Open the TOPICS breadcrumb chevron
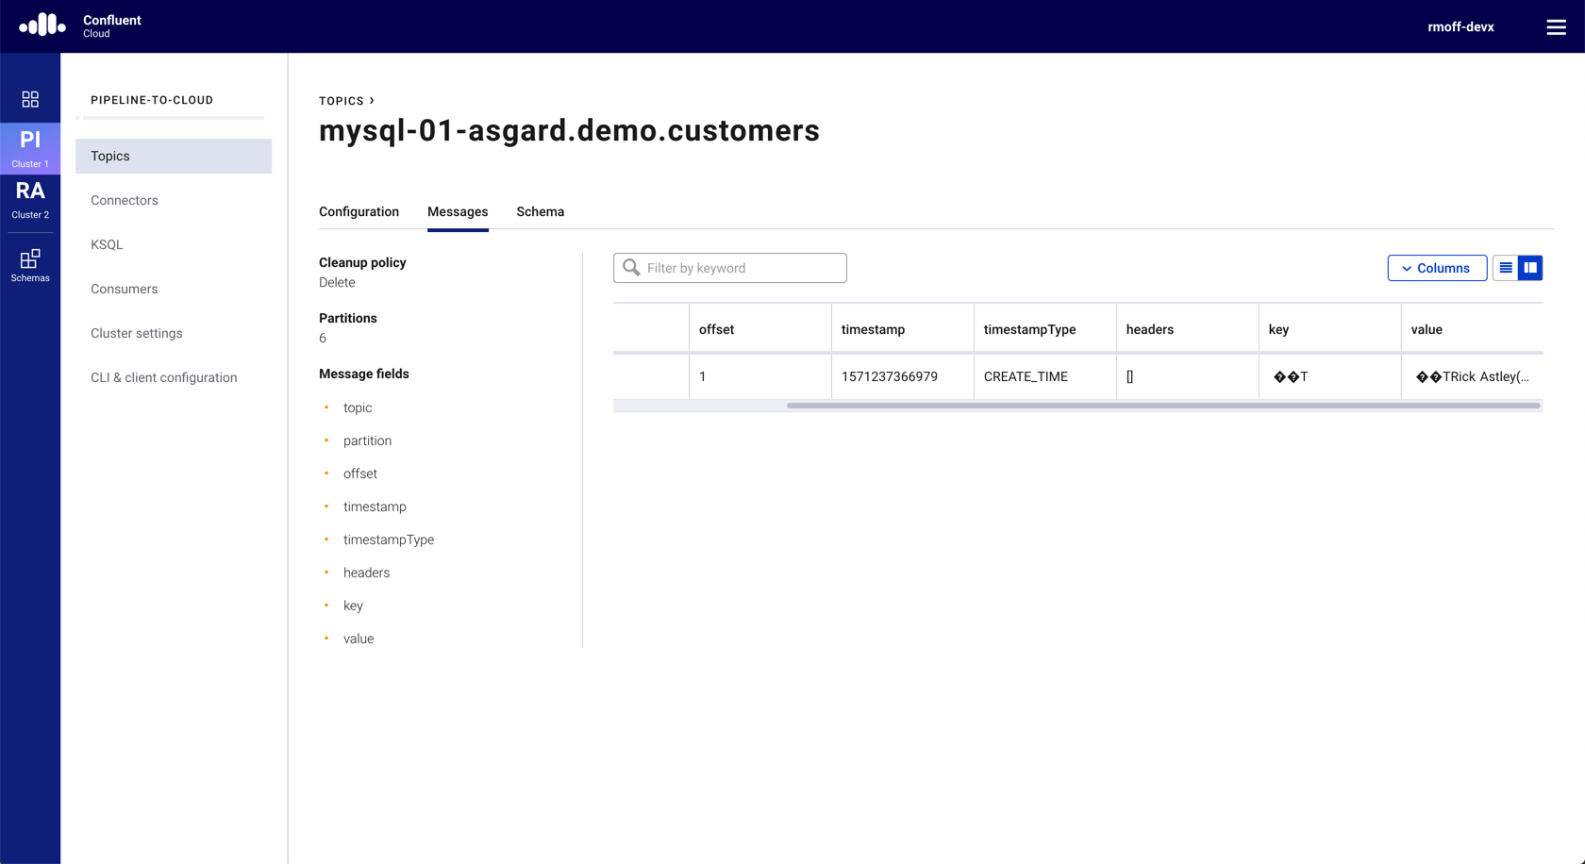Screen dimensions: 1585x864 [370, 100]
